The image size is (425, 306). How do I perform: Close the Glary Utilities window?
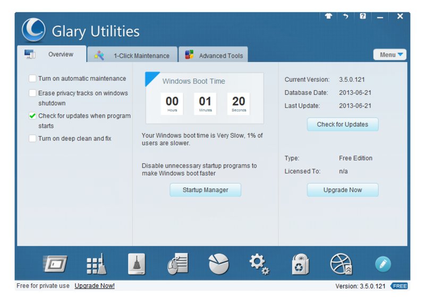point(400,16)
